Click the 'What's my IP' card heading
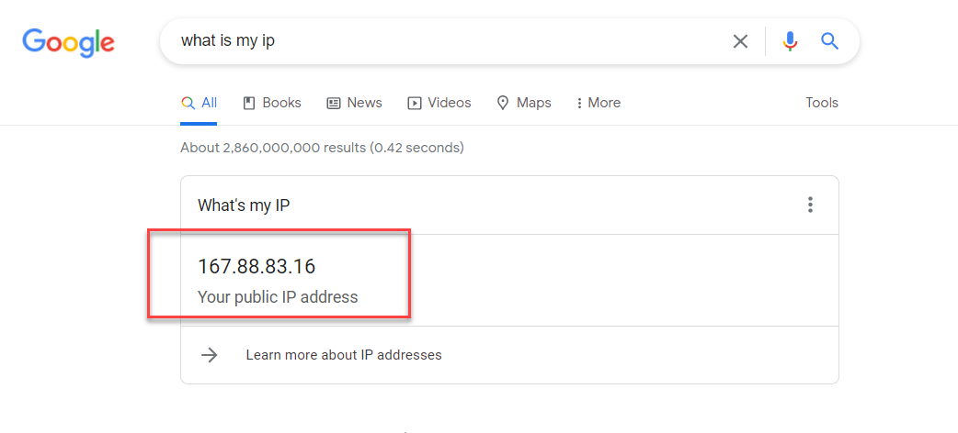This screenshot has height=433, width=958. coord(244,205)
